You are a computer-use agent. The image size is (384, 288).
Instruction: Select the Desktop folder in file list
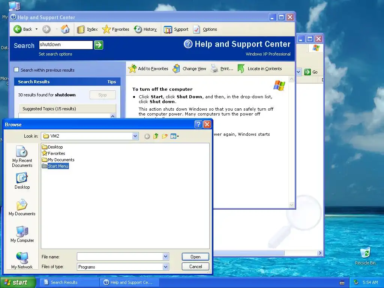click(x=52, y=147)
